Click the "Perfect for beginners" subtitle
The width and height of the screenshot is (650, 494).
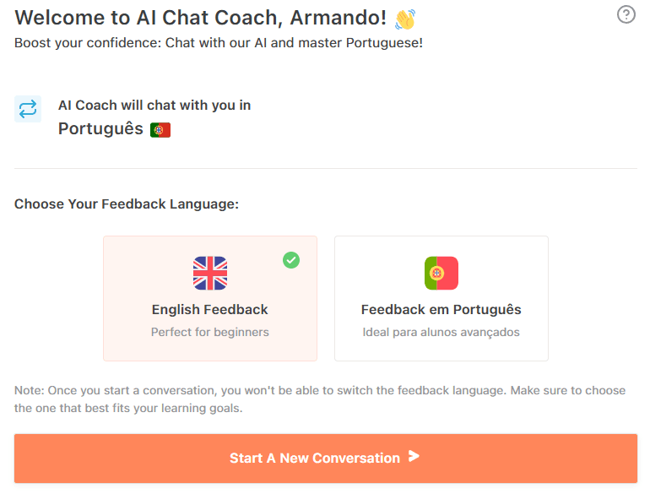pos(210,332)
